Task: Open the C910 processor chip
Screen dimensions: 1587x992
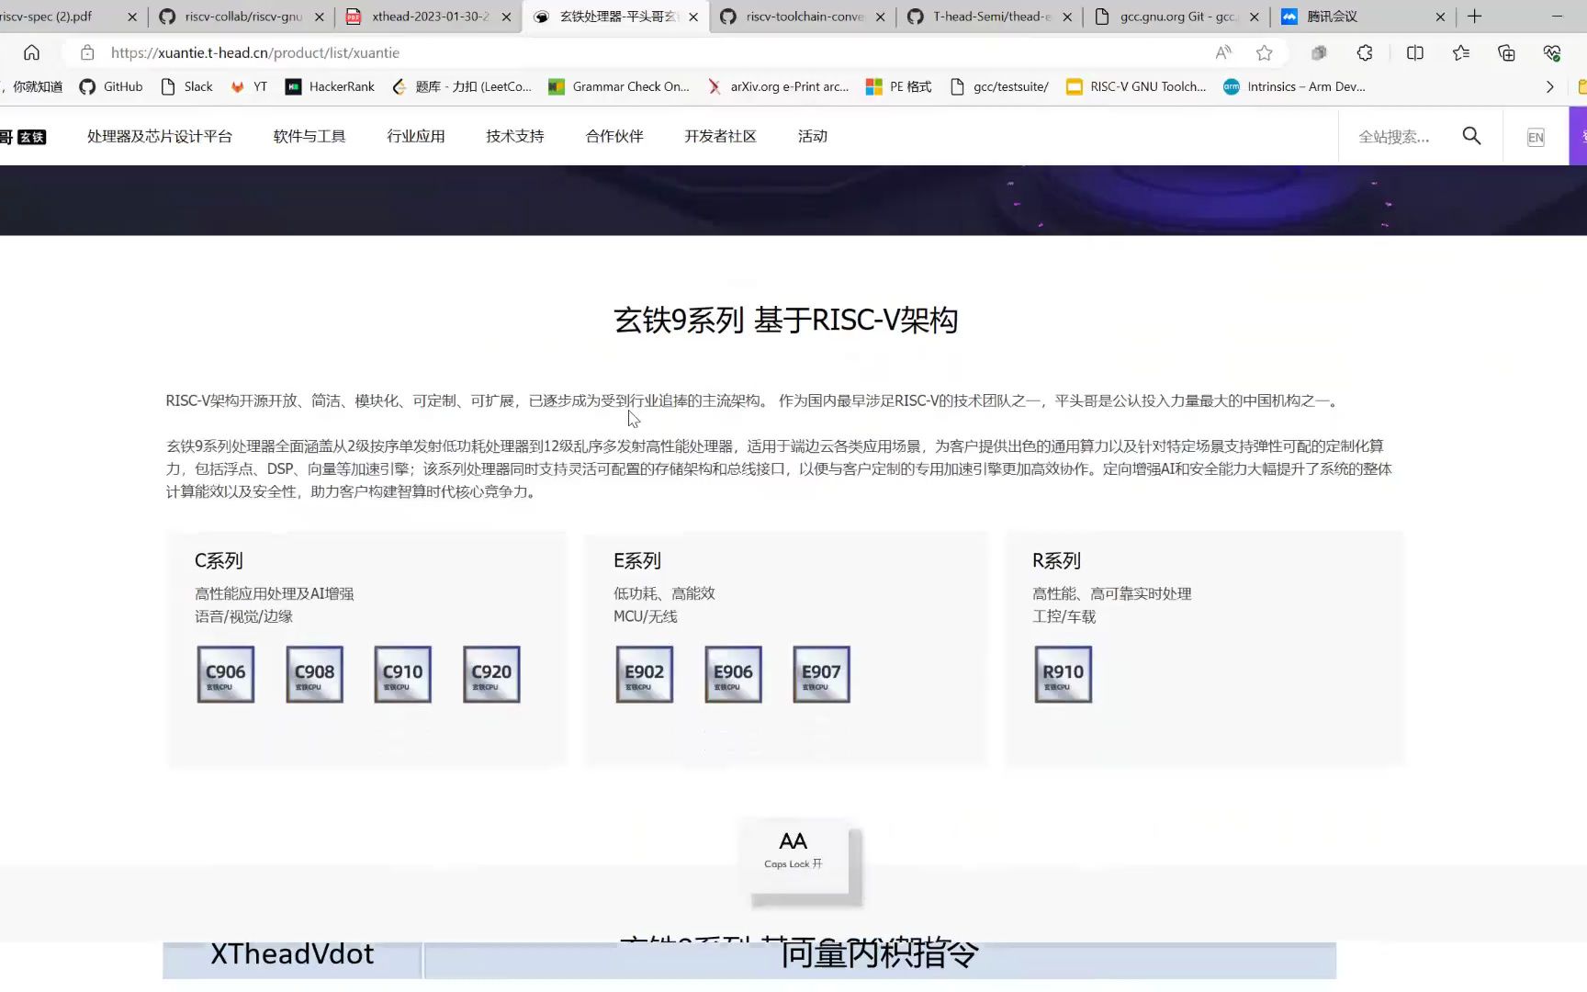Action: coord(402,674)
